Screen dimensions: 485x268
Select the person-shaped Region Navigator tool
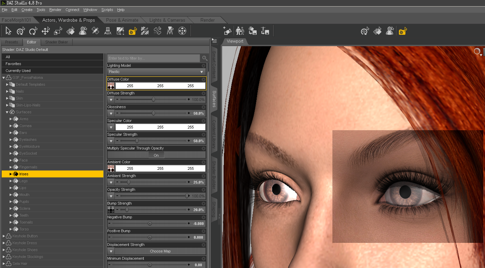click(x=83, y=31)
